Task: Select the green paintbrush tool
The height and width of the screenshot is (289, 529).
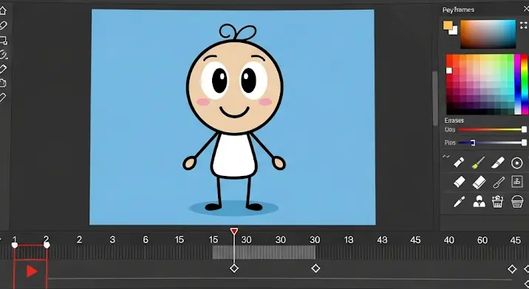Action: [x=478, y=163]
